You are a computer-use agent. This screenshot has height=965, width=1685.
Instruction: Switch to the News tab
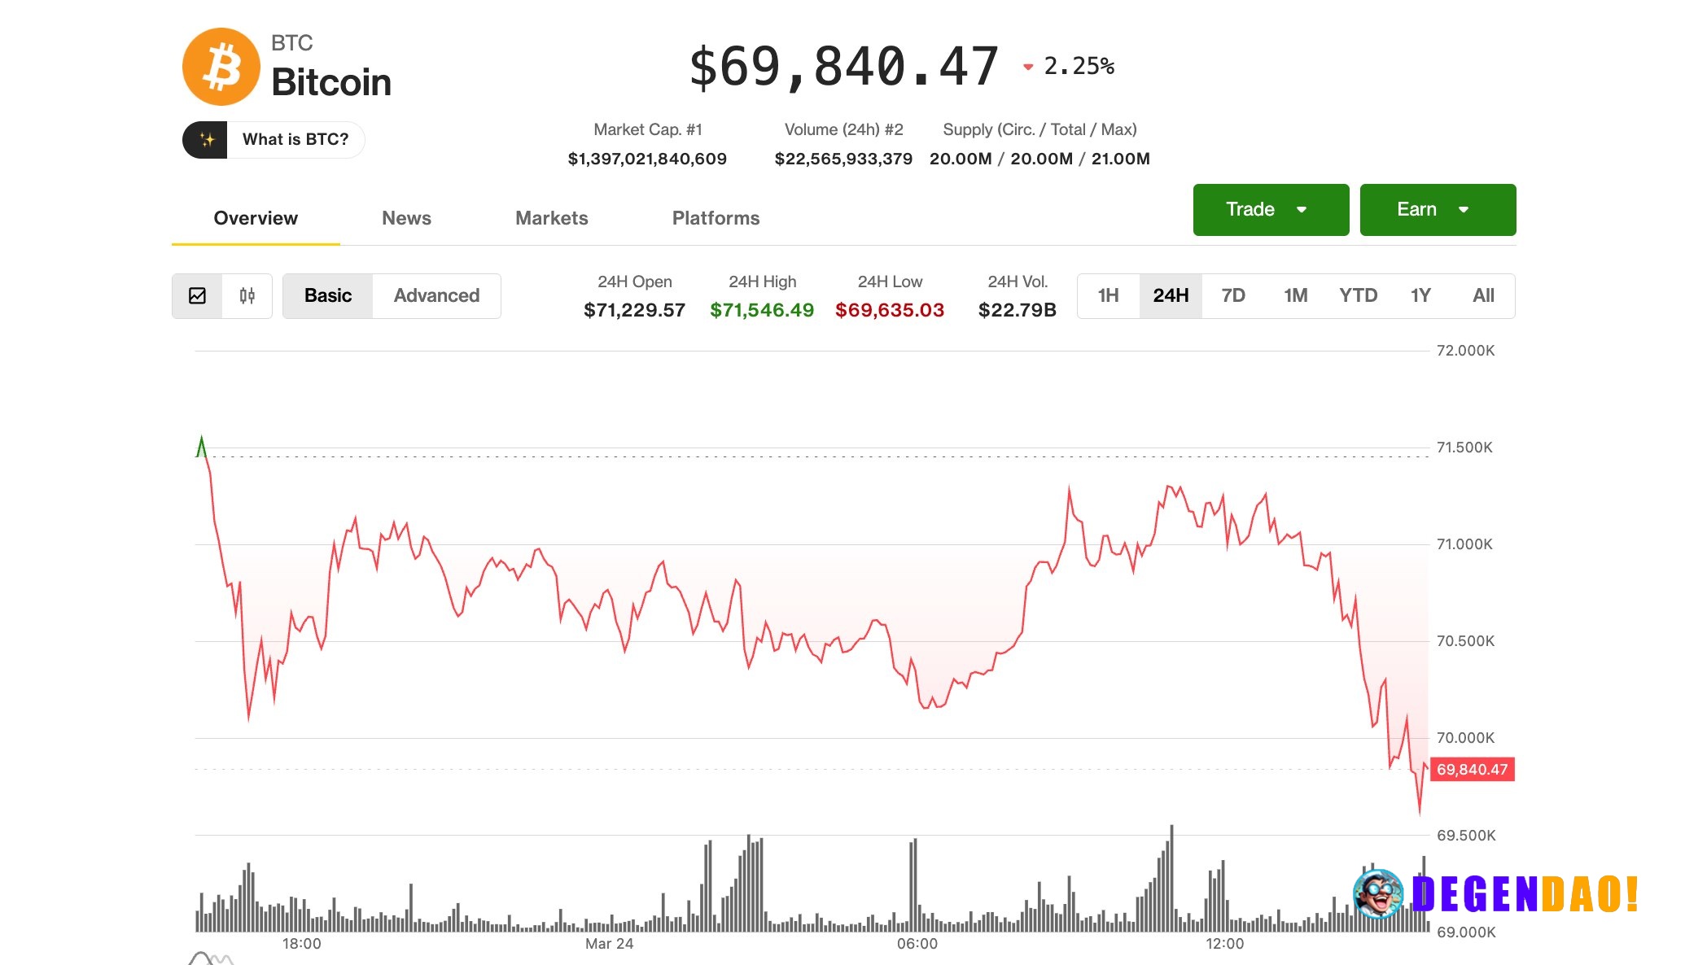point(406,218)
